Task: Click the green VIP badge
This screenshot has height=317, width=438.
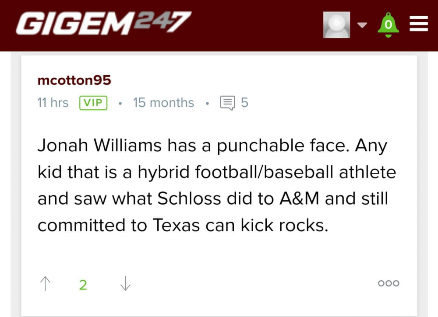Action: tap(93, 103)
